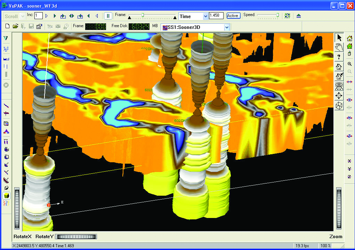Activate the hand pan tool
The height and width of the screenshot is (250, 355).
pos(339,47)
